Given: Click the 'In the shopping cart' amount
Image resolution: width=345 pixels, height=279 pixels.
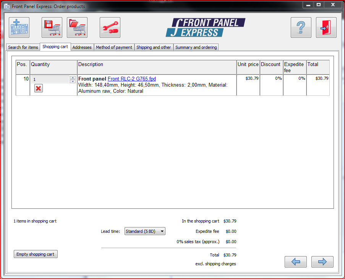Looking at the screenshot, I should (x=230, y=221).
